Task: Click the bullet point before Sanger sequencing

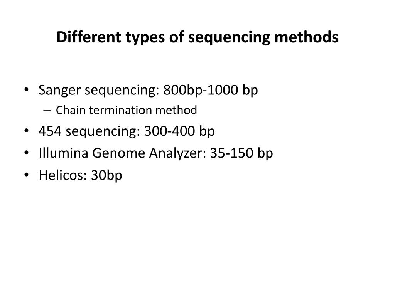Action: click(x=27, y=89)
